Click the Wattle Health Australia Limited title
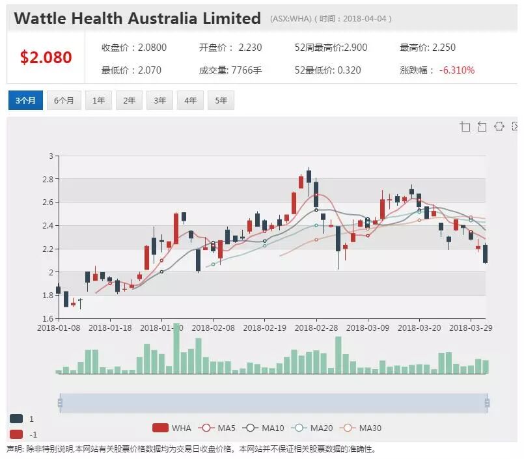 pos(137,18)
